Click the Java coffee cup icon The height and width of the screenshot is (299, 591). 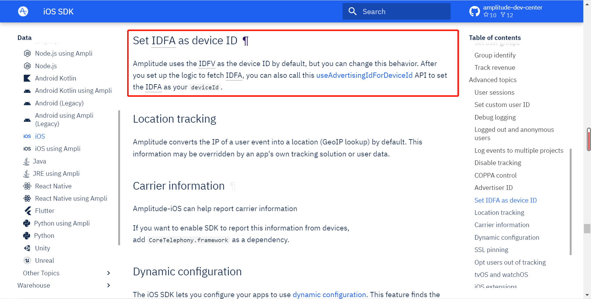click(x=26, y=161)
